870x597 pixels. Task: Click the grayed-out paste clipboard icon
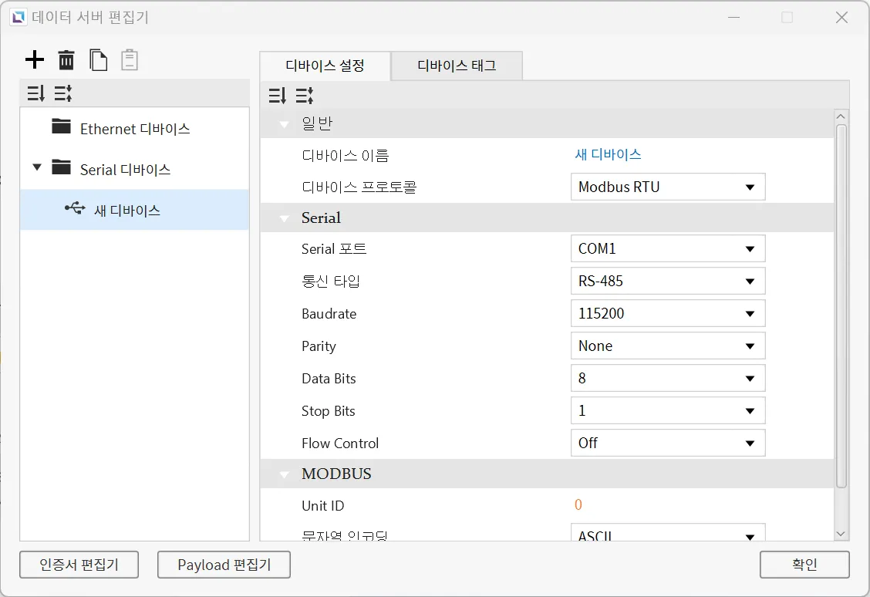tap(130, 60)
